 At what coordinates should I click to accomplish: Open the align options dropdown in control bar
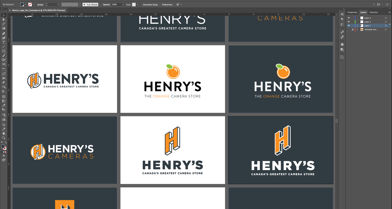pos(181,4)
